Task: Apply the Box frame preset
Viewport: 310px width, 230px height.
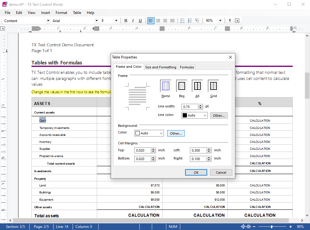Action: [x=182, y=86]
